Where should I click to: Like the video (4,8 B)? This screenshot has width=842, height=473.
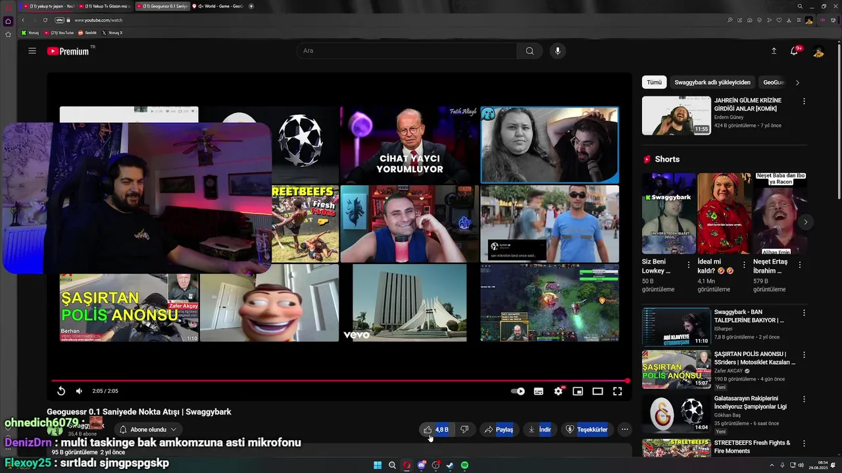point(436,430)
